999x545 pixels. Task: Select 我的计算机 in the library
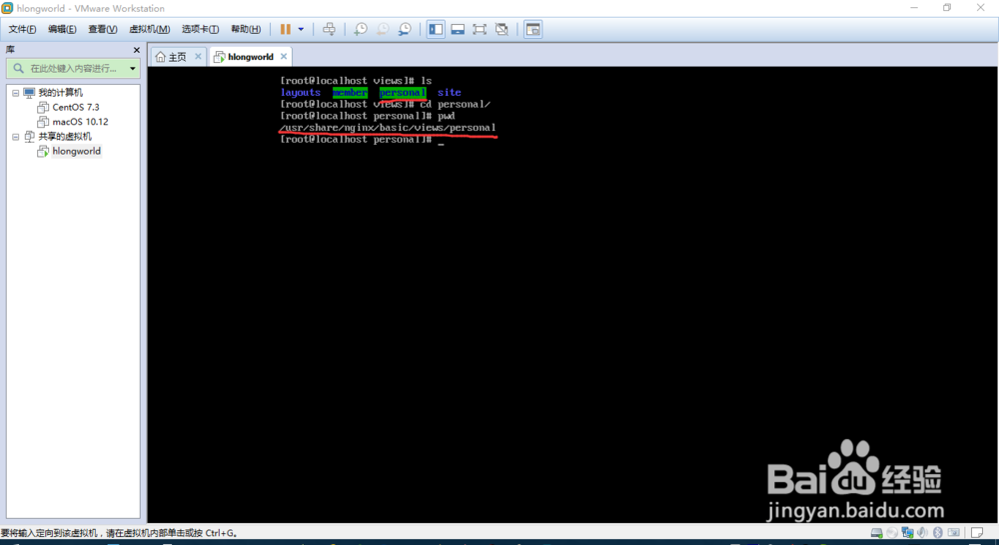tap(60, 93)
